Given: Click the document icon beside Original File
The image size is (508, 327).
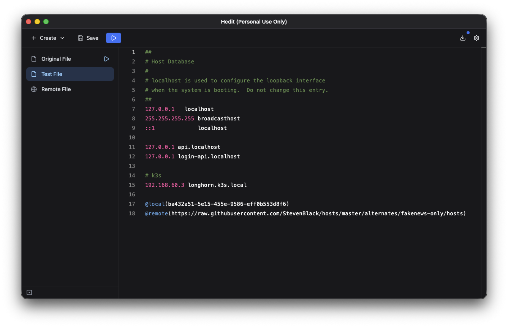Looking at the screenshot, I should click(x=34, y=59).
